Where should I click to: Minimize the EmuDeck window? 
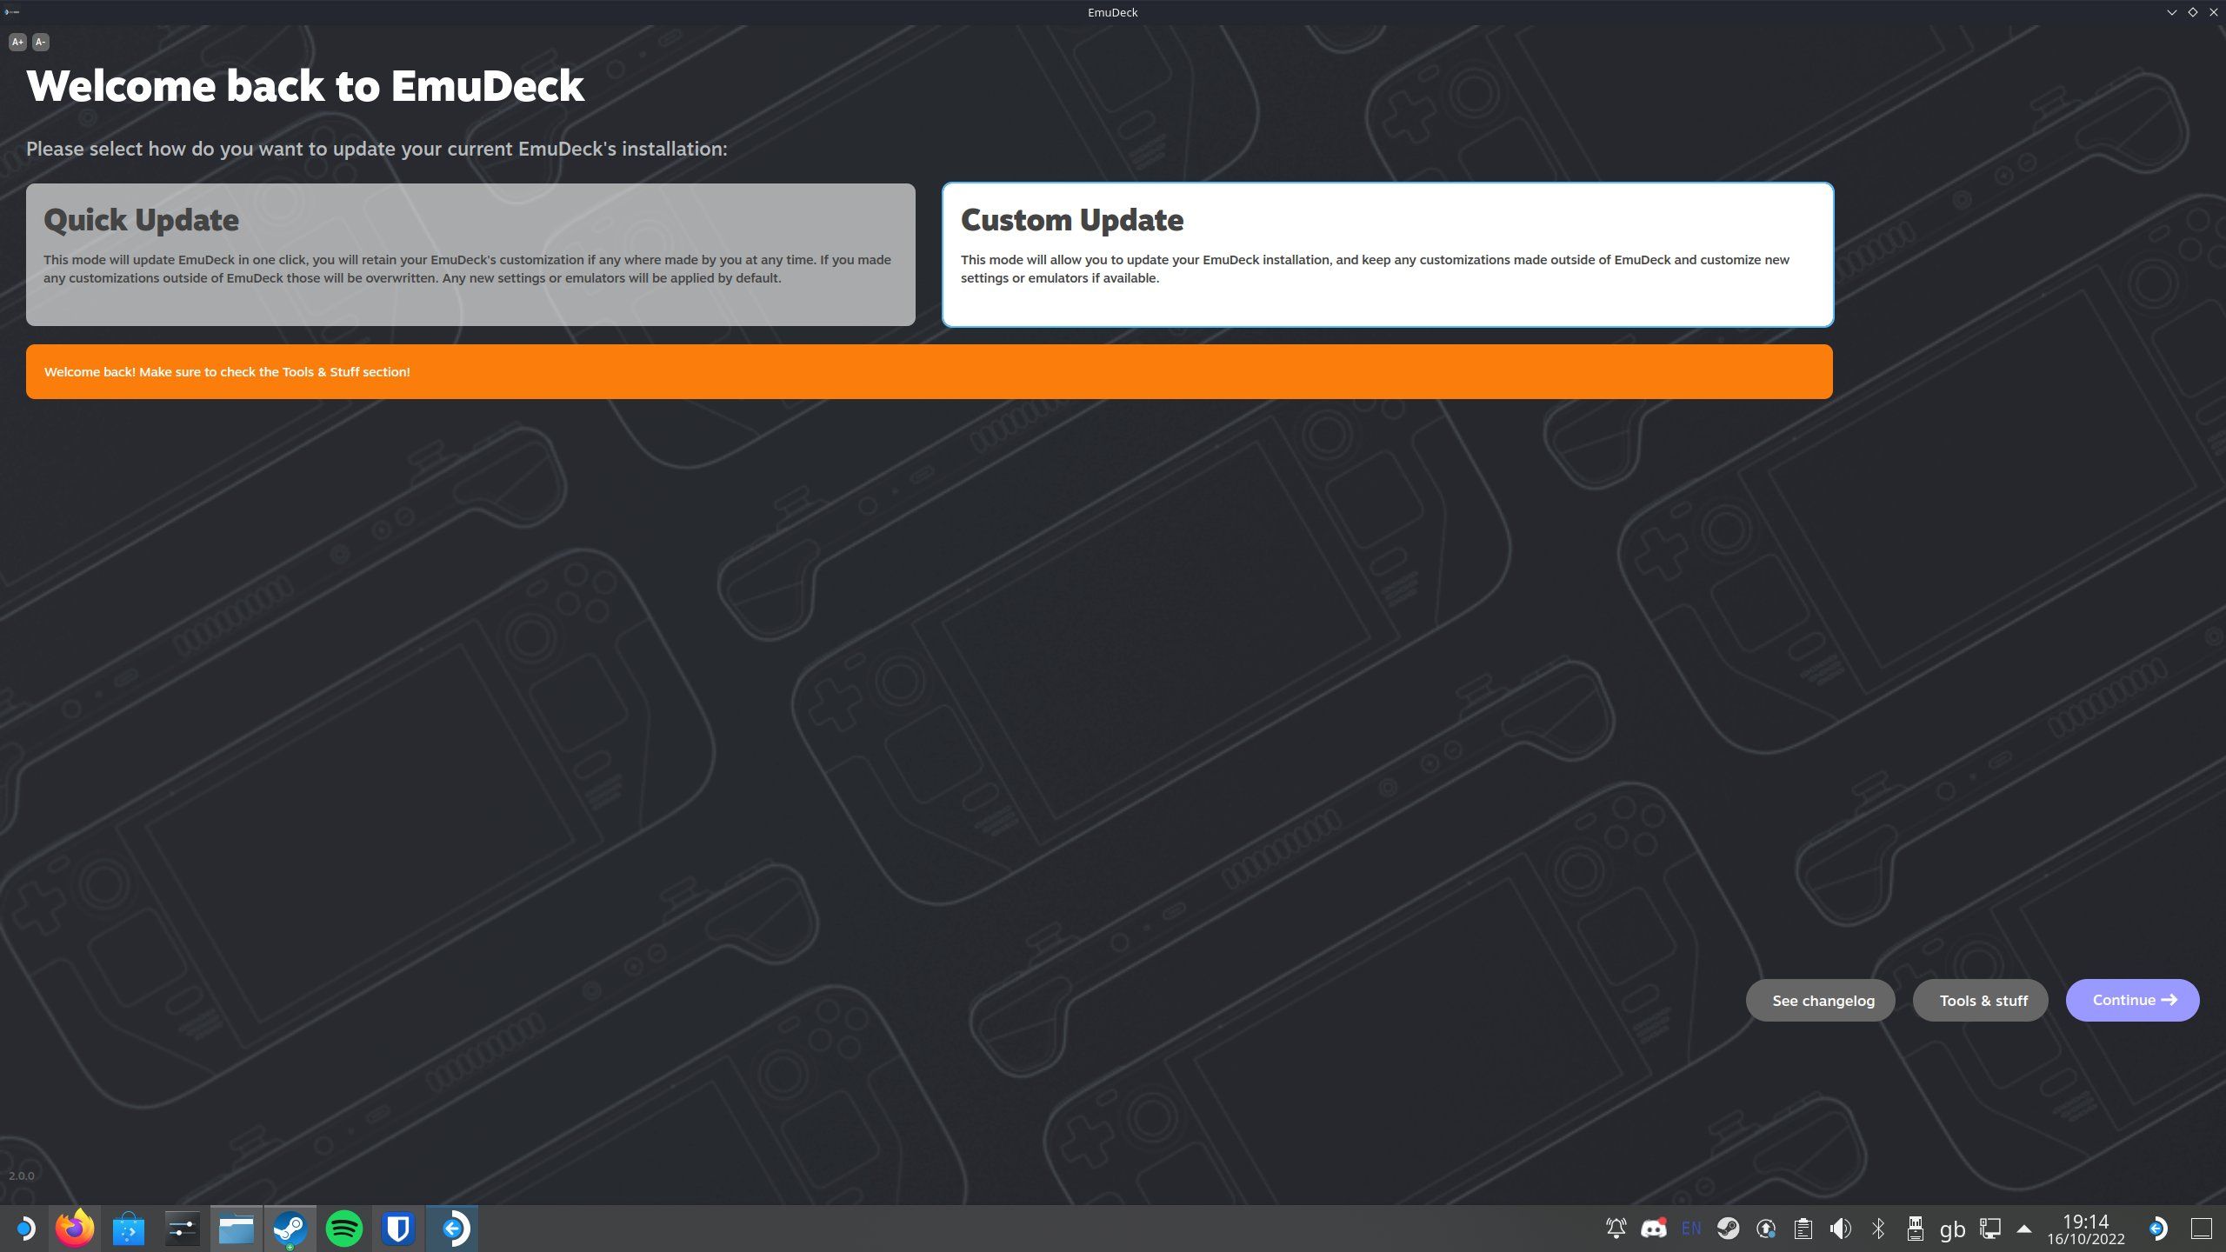click(x=2171, y=12)
